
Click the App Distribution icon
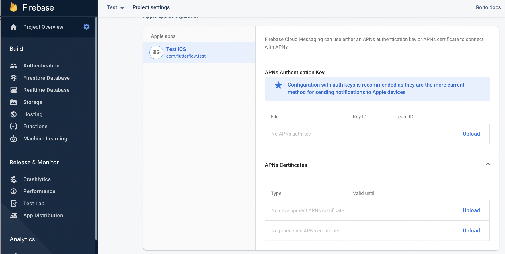pyautogui.click(x=13, y=216)
